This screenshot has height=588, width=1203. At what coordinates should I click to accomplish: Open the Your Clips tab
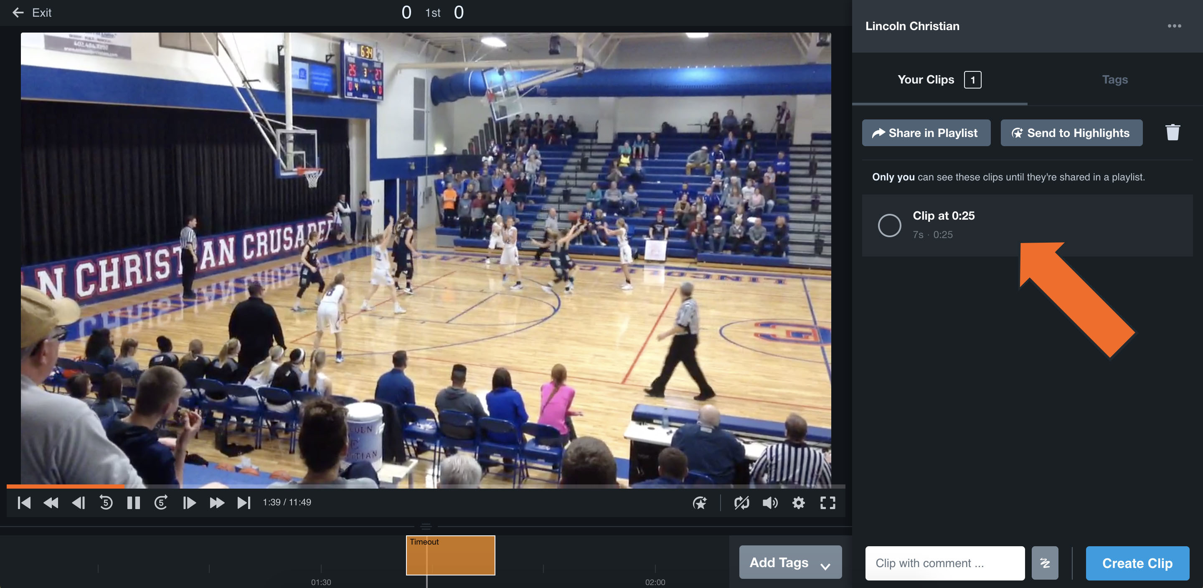click(x=926, y=79)
